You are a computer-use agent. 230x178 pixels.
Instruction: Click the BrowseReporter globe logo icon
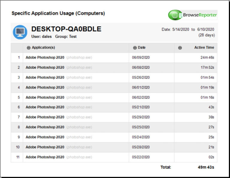175,15
